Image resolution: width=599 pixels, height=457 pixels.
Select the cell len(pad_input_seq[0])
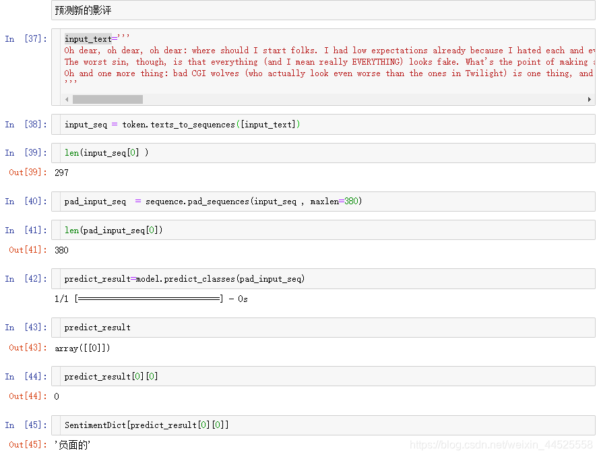coord(323,230)
